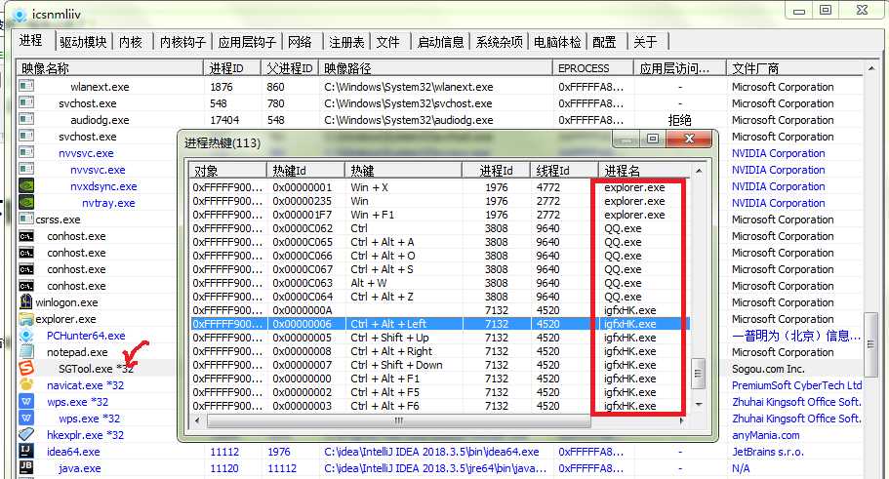Open the 启动信息 tab
Viewport: 889px width, 479px height.
(x=440, y=42)
